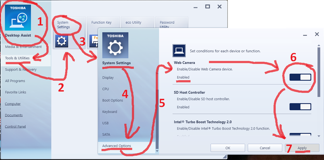This screenshot has height=160, width=324.
Task: Close the System Settings window
Action: (x=317, y=34)
